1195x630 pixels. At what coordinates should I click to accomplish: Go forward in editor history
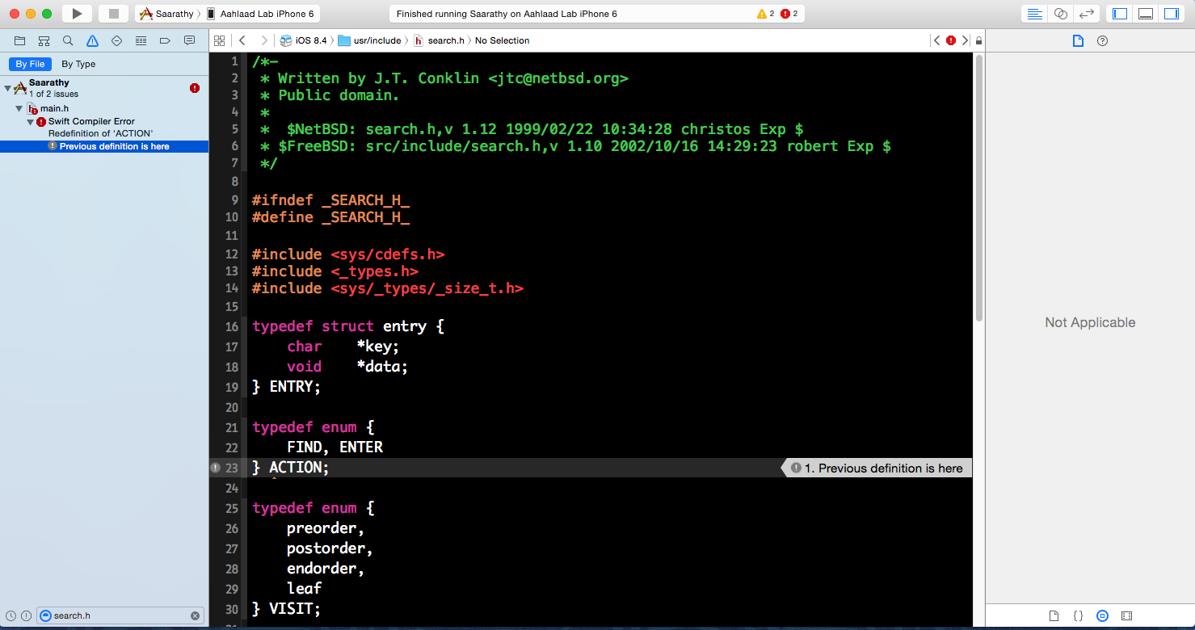click(x=264, y=40)
